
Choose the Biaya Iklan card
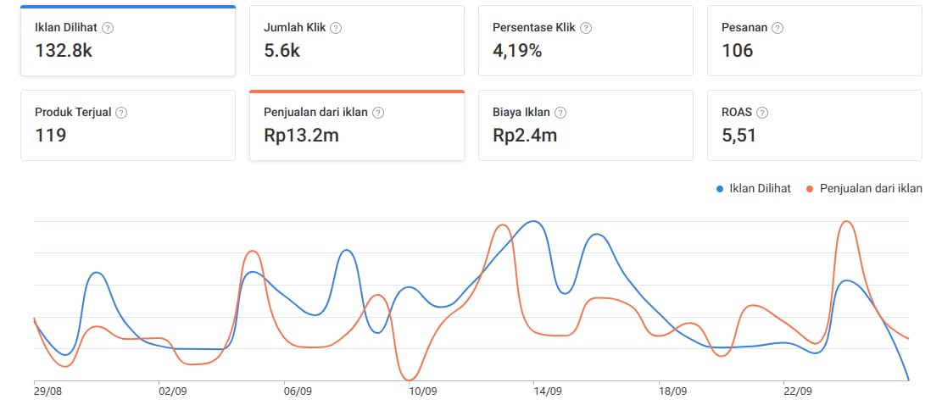tap(585, 125)
